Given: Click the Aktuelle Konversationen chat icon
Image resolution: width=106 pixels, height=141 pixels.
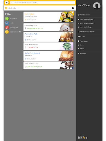Looking at the screenshot, I should point(79,32).
